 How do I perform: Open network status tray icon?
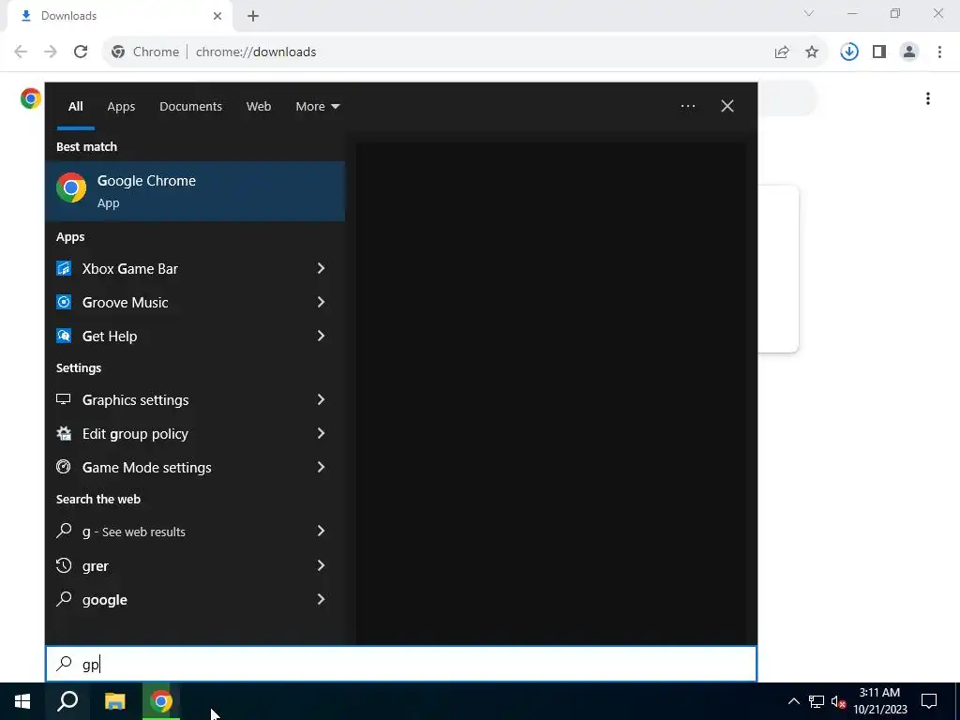[x=817, y=701]
